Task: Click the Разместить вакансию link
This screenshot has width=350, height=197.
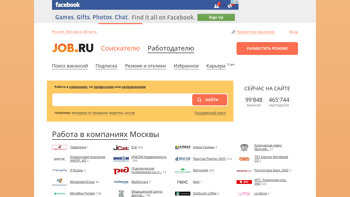Action: [x=256, y=32]
